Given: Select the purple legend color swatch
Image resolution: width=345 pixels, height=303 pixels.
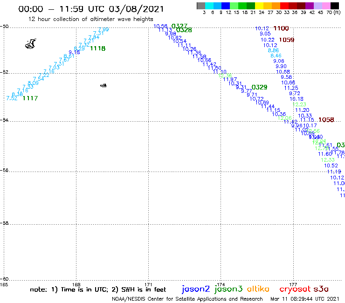Looking at the screenshot, I should (310, 6).
